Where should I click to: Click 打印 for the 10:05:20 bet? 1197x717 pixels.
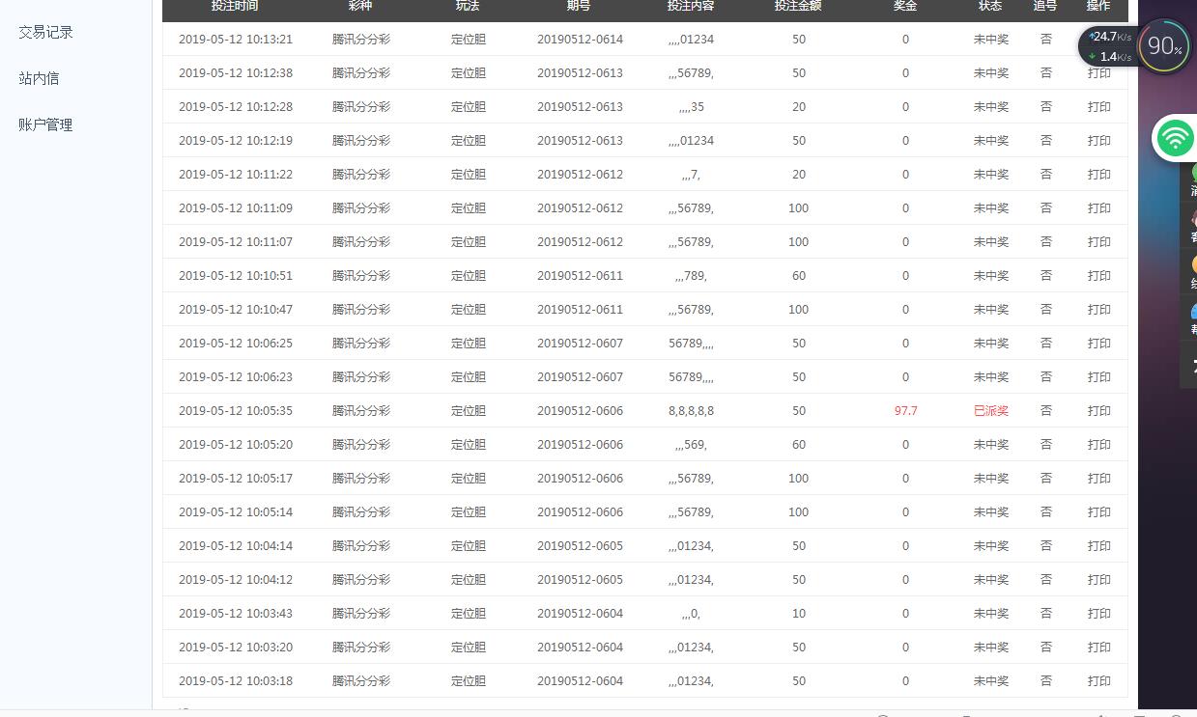[1099, 445]
